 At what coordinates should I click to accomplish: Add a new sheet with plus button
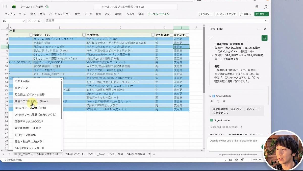click(x=154, y=154)
